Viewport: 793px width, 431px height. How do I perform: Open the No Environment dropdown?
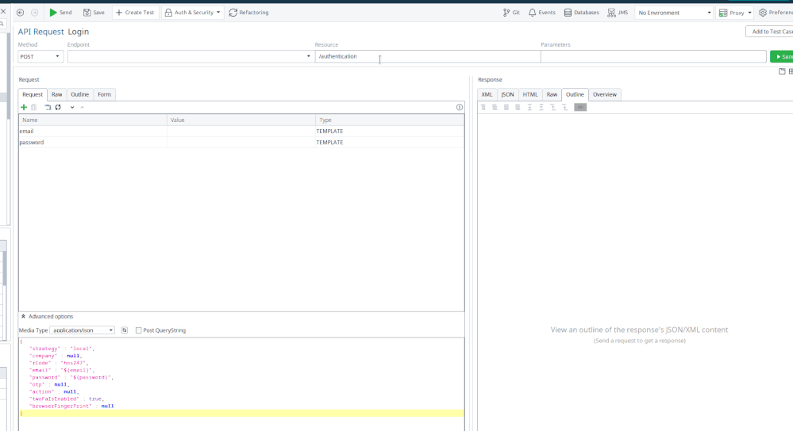coord(674,13)
